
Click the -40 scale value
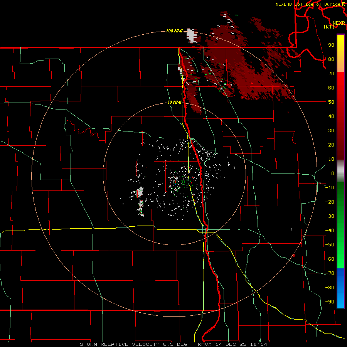(330, 231)
